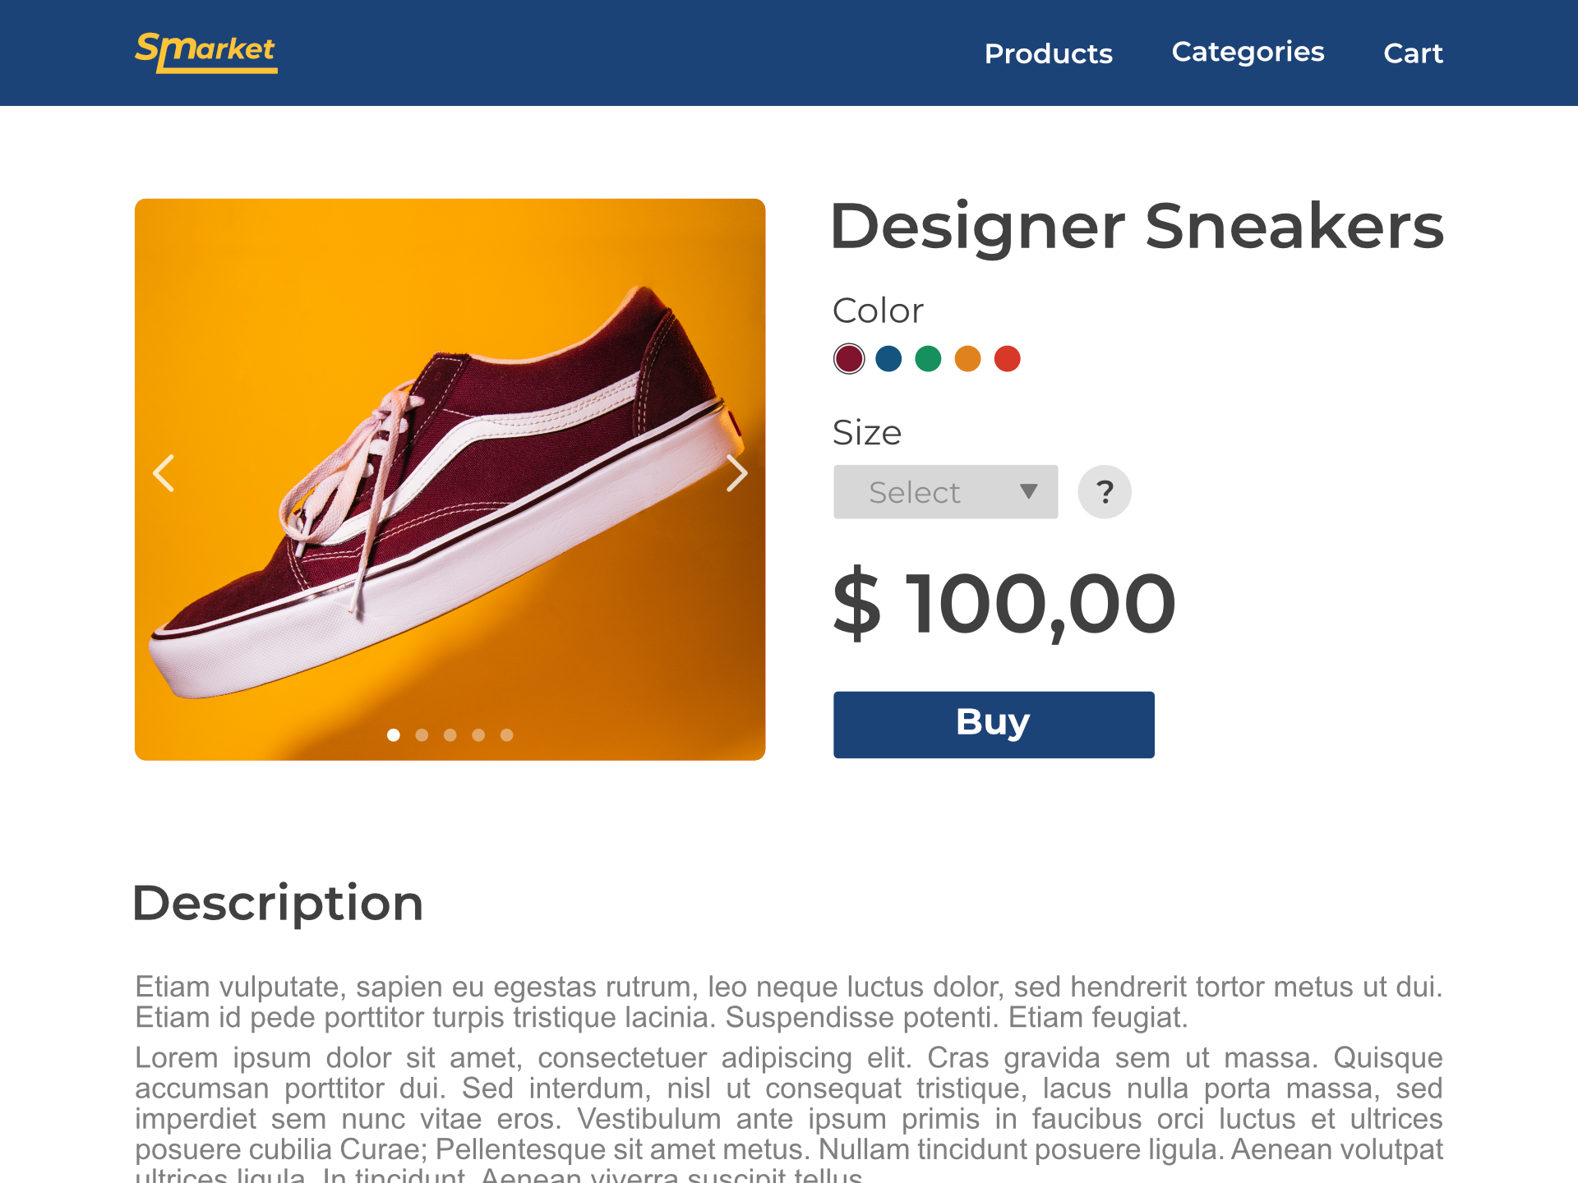This screenshot has width=1578, height=1183.
Task: Click the Size dropdown arrow
Action: [x=1028, y=491]
